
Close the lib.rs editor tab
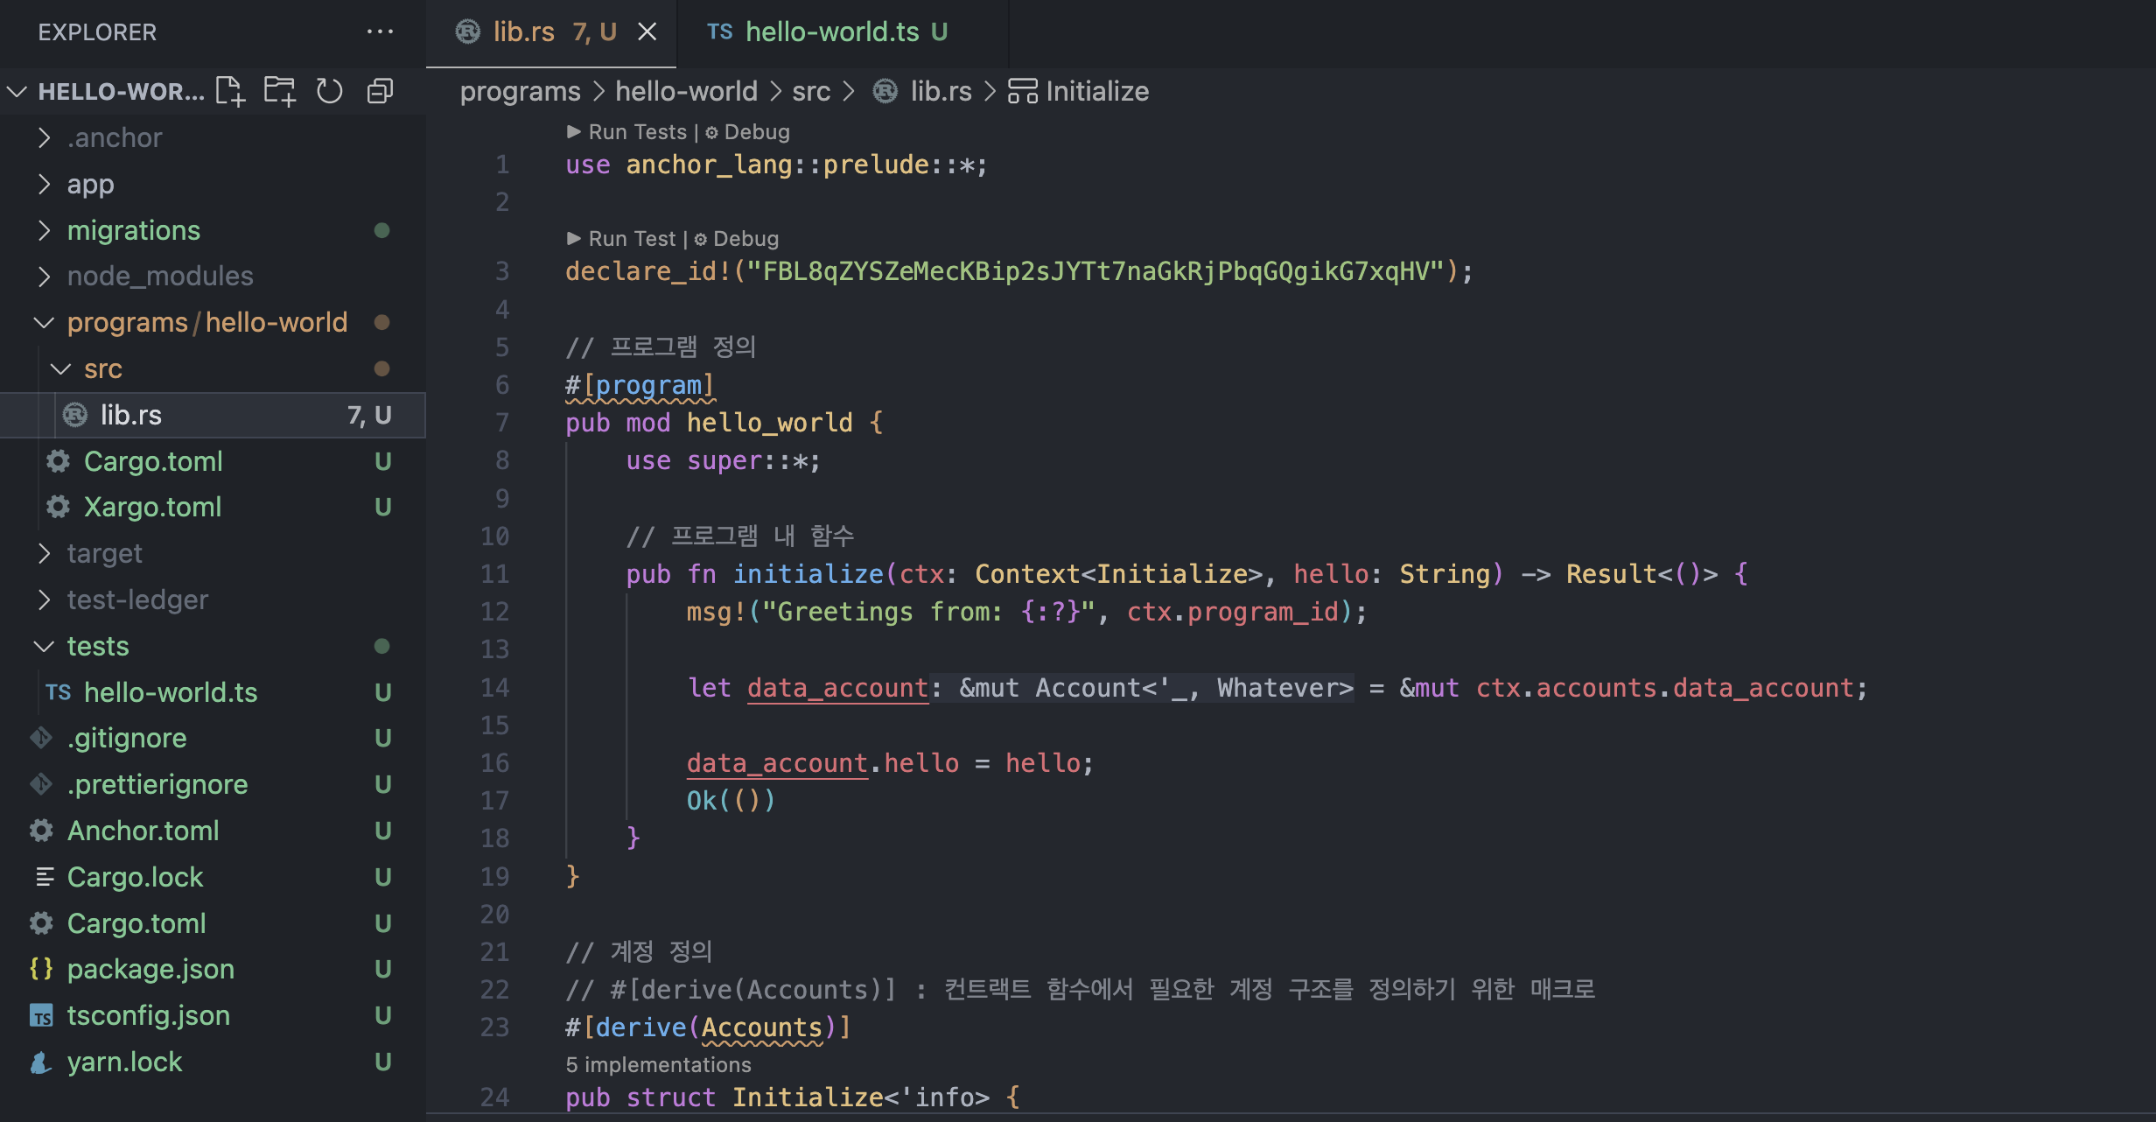point(647,32)
